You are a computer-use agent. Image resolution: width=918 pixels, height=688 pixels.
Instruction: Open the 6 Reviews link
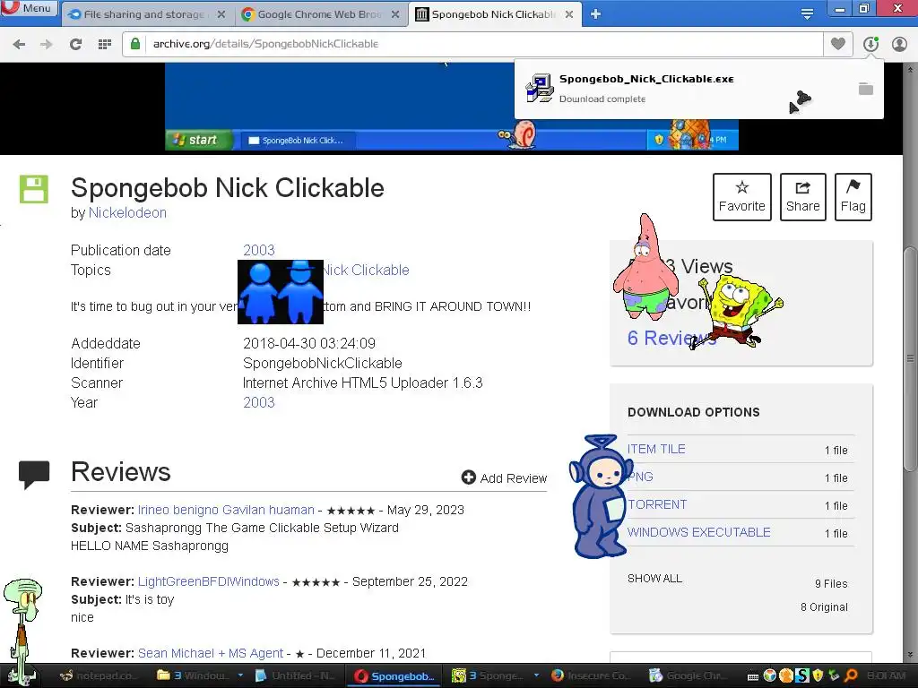(x=671, y=338)
